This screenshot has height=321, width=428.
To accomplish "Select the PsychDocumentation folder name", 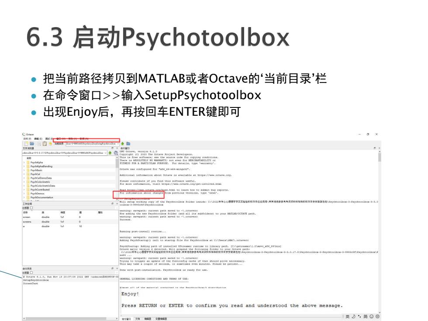I will (42, 197).
